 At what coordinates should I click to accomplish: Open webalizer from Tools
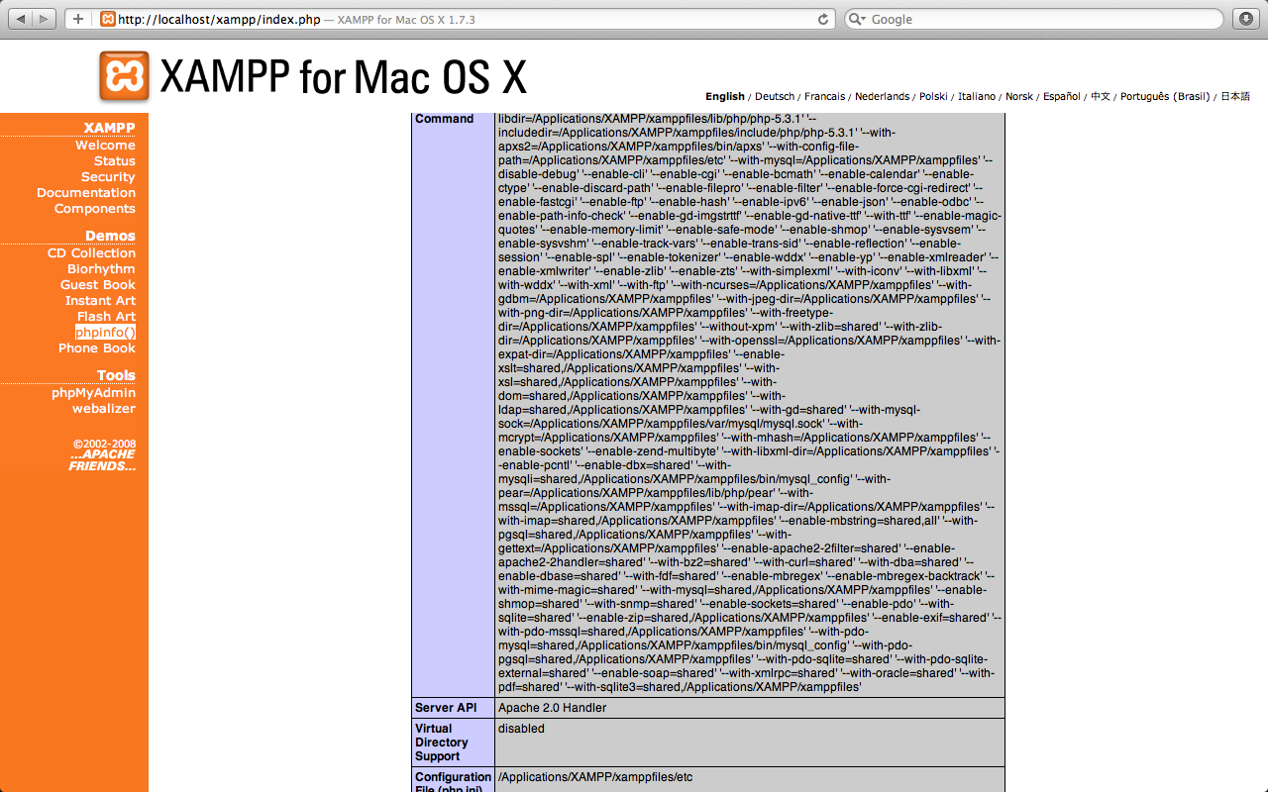click(104, 409)
